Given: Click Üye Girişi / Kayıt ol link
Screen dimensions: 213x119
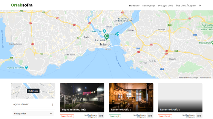Looking at the screenshot, I should point(186,6).
